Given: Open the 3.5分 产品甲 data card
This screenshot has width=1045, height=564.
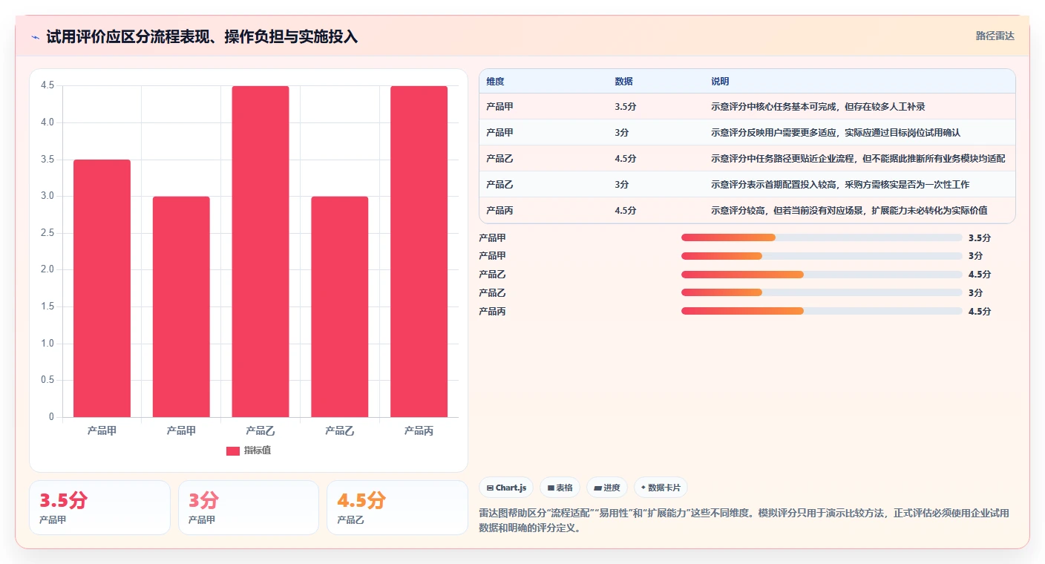Looking at the screenshot, I should tap(99, 508).
